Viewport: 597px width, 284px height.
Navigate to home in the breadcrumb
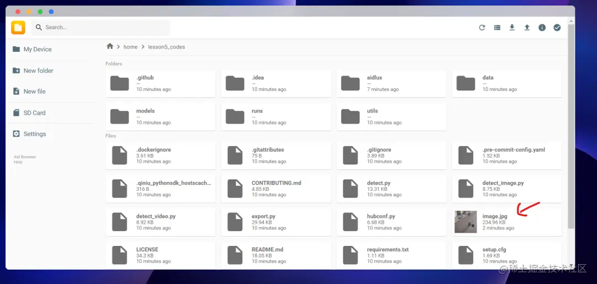[x=130, y=47]
